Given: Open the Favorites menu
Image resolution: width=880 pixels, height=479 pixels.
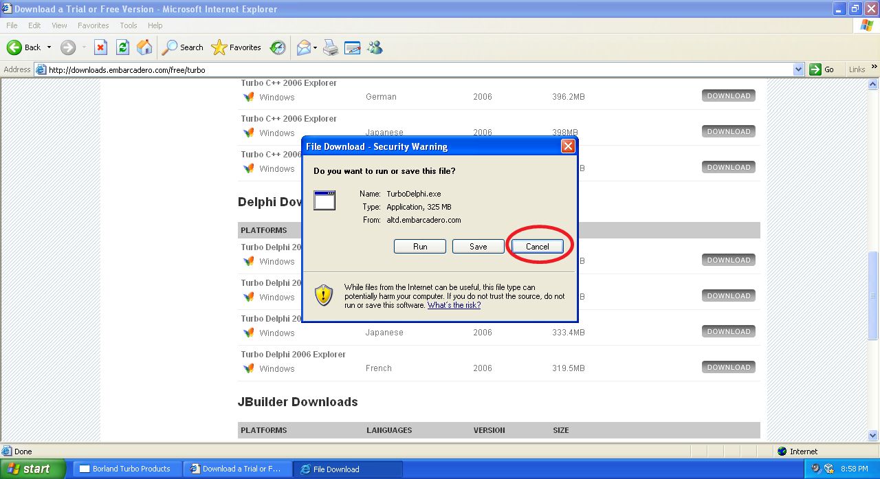Looking at the screenshot, I should tap(93, 25).
